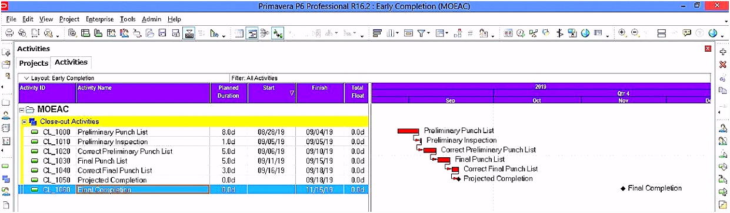Toggle the Activity Table view button

[x=239, y=33]
